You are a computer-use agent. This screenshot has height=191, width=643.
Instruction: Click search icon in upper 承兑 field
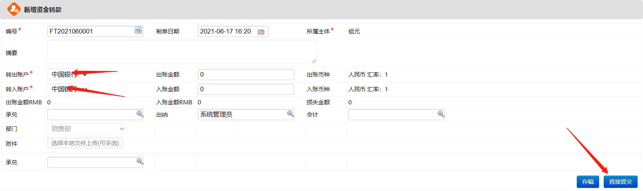pos(140,114)
